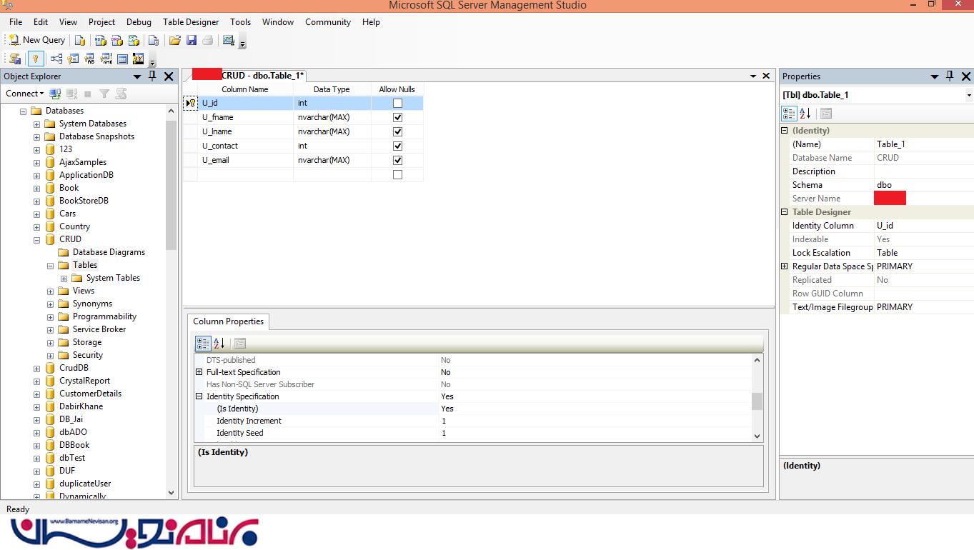Click the New Query button
The image size is (974, 550).
(x=36, y=41)
